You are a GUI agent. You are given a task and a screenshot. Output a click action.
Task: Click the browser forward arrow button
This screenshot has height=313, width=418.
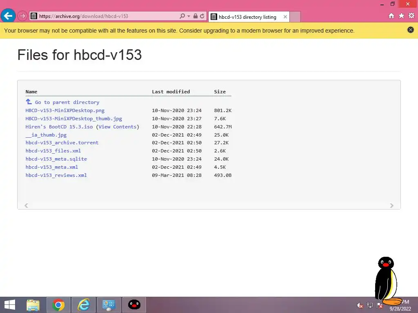[22, 16]
